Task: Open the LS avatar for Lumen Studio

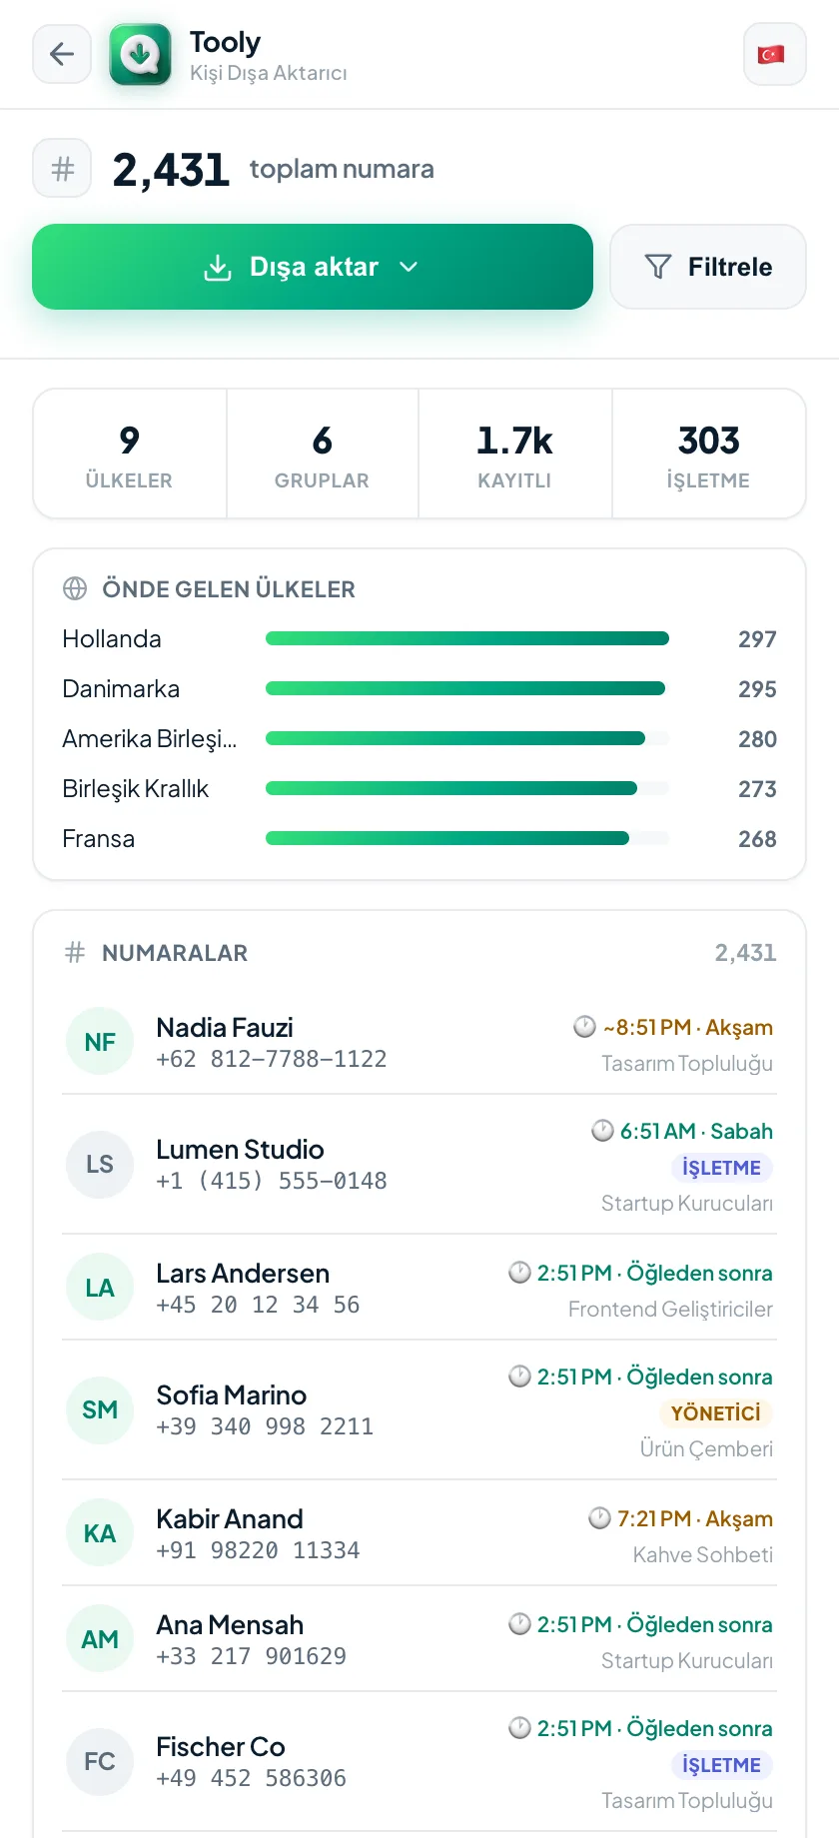Action: click(100, 1164)
